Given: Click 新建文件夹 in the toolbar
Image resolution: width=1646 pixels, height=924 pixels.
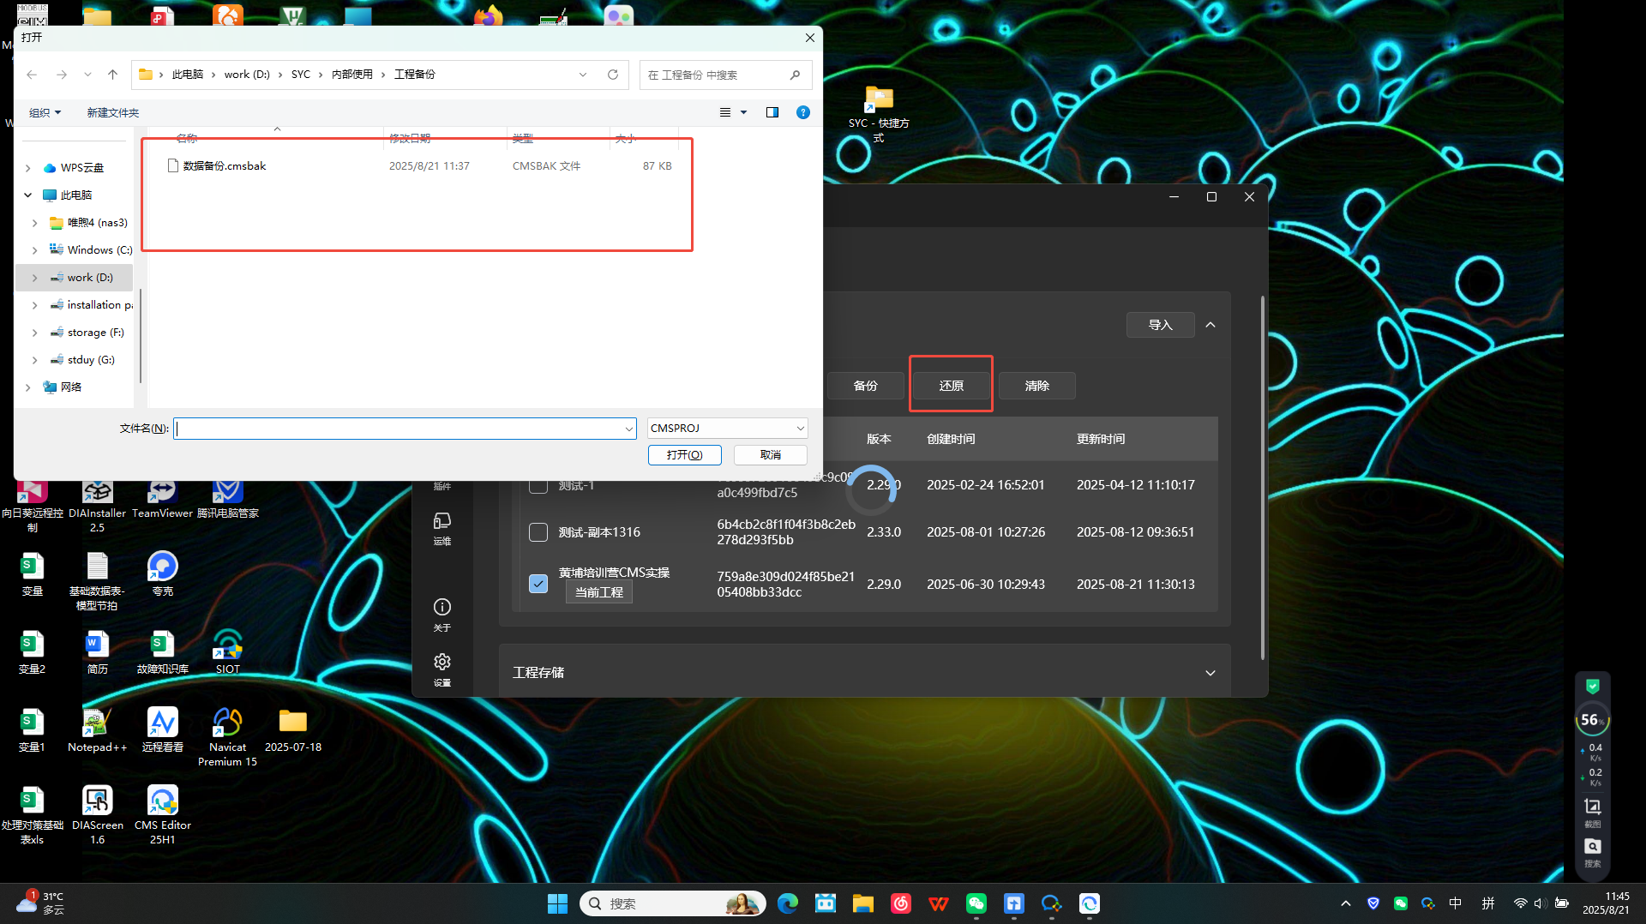Looking at the screenshot, I should [x=112, y=112].
